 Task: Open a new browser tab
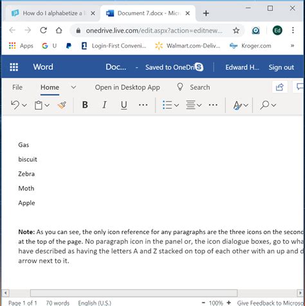point(206,13)
